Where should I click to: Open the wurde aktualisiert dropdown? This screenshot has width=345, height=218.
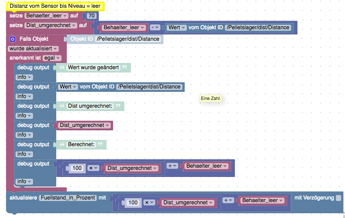[x=33, y=48]
